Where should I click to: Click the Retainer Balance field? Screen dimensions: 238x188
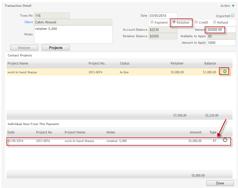[163, 36]
